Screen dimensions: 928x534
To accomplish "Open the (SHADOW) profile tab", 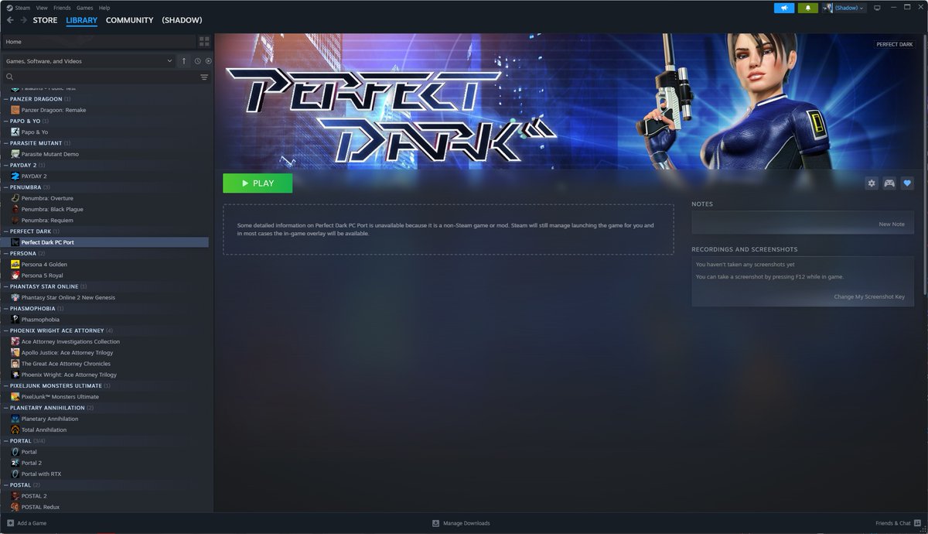I will coord(182,20).
